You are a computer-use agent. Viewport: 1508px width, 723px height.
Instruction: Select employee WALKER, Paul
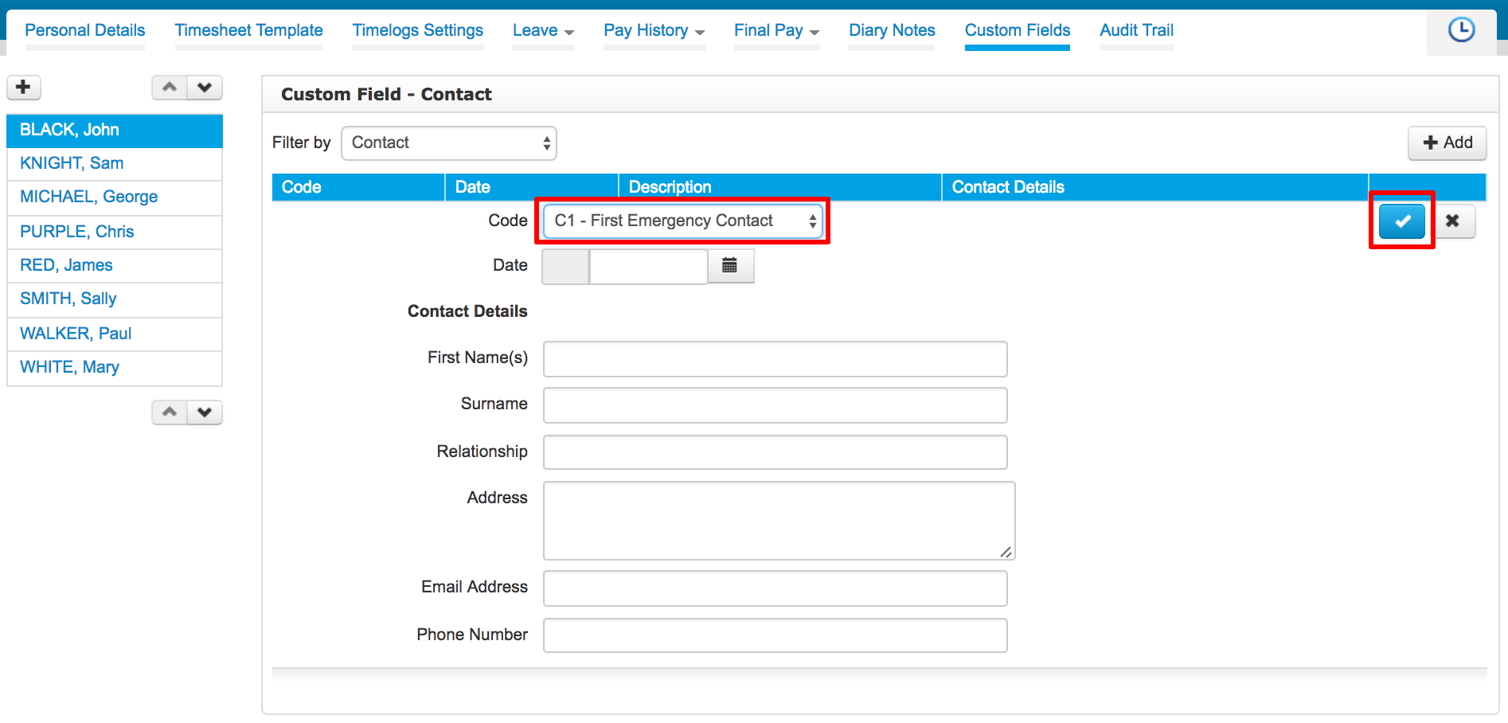[x=115, y=334]
